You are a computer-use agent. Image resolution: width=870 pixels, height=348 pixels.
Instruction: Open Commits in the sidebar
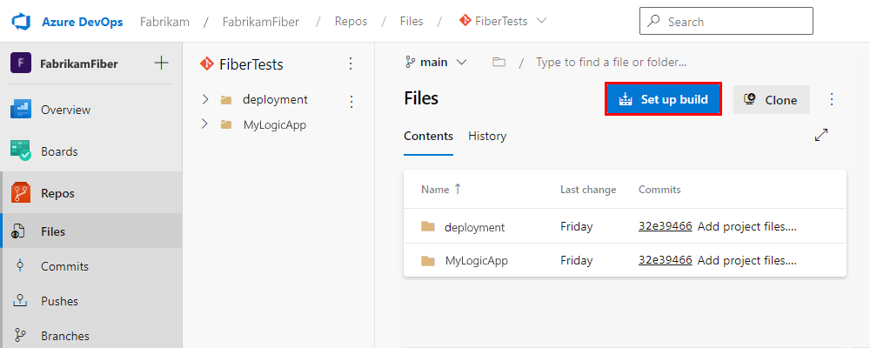coord(64,266)
